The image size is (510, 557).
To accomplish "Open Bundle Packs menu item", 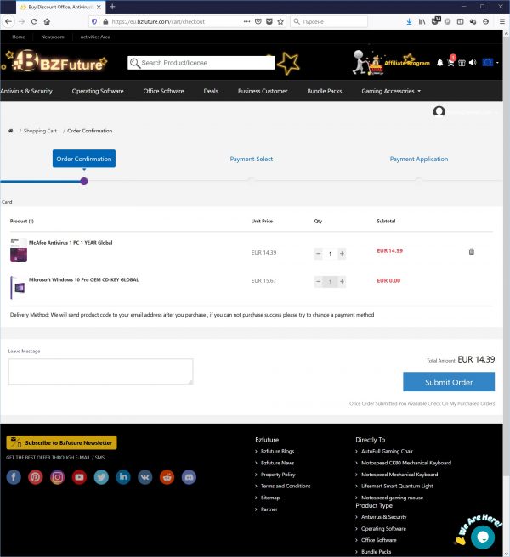I will click(325, 91).
